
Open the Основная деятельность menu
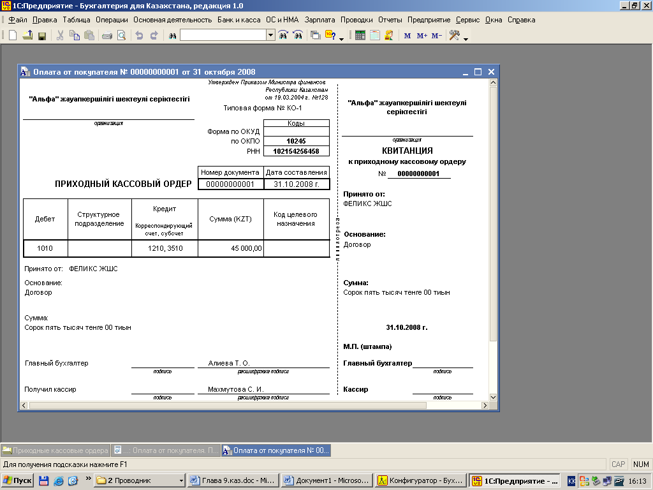pyautogui.click(x=172, y=20)
